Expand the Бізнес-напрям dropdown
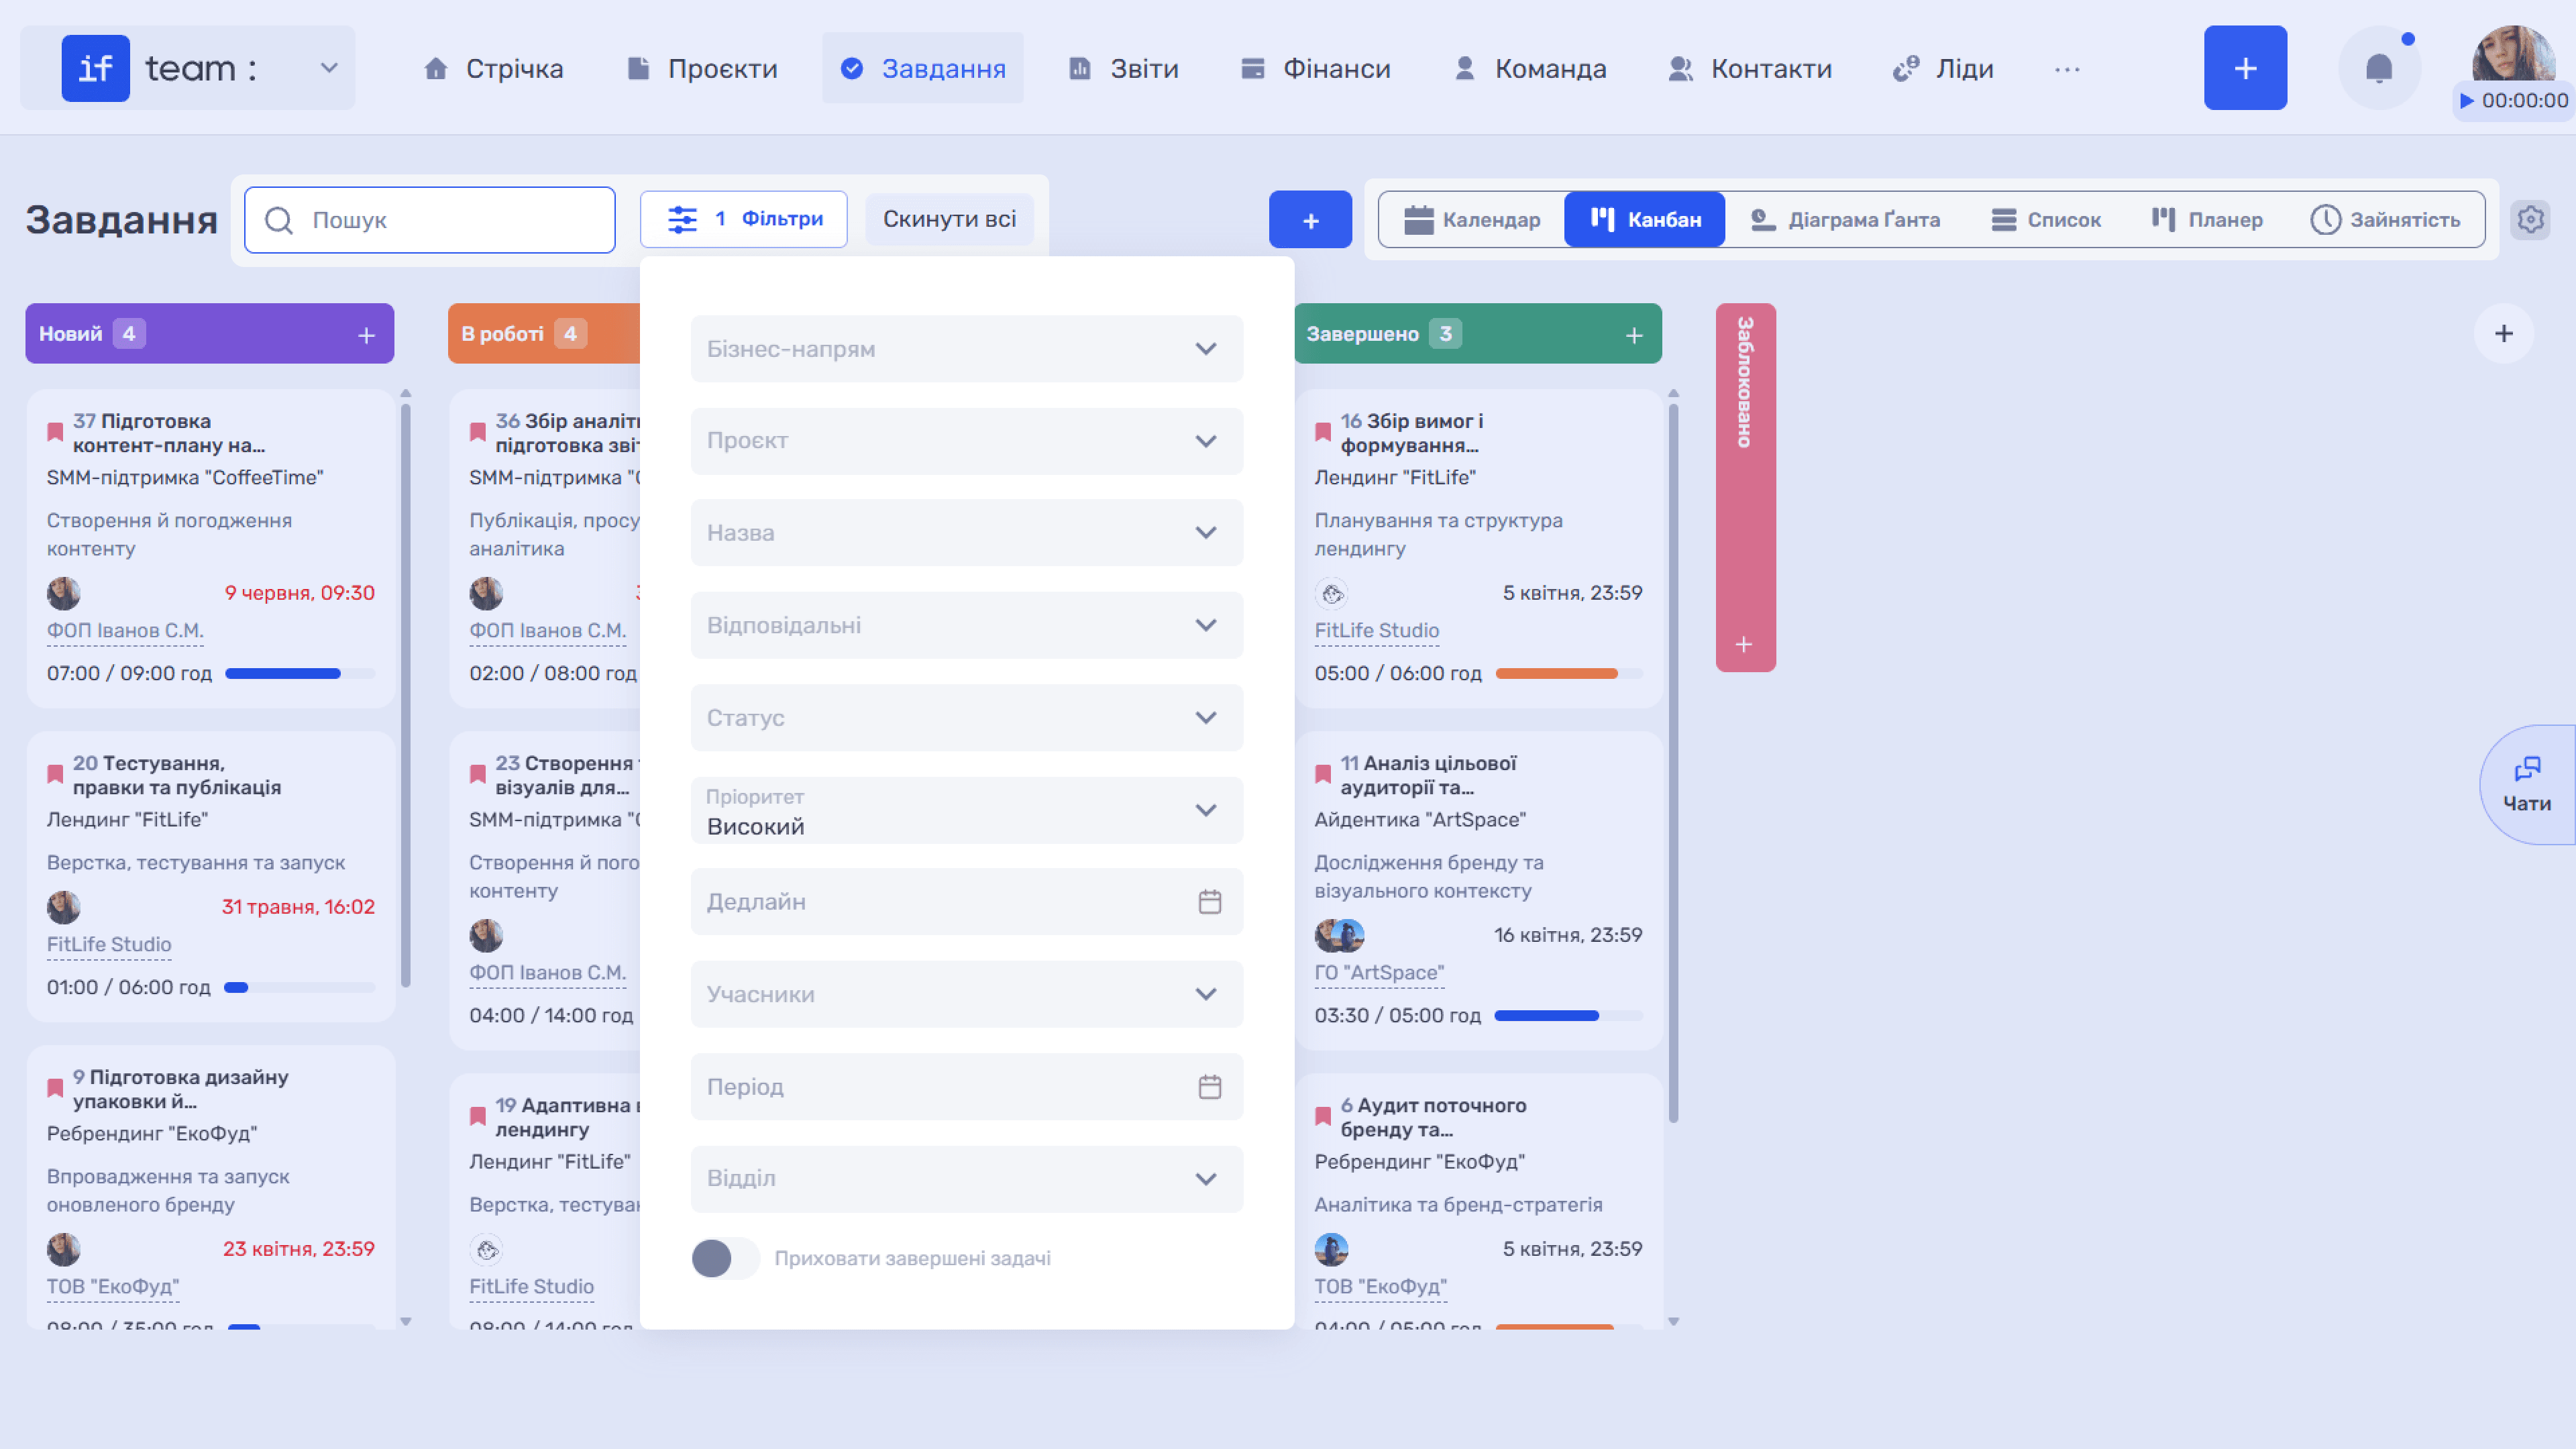 (x=966, y=349)
